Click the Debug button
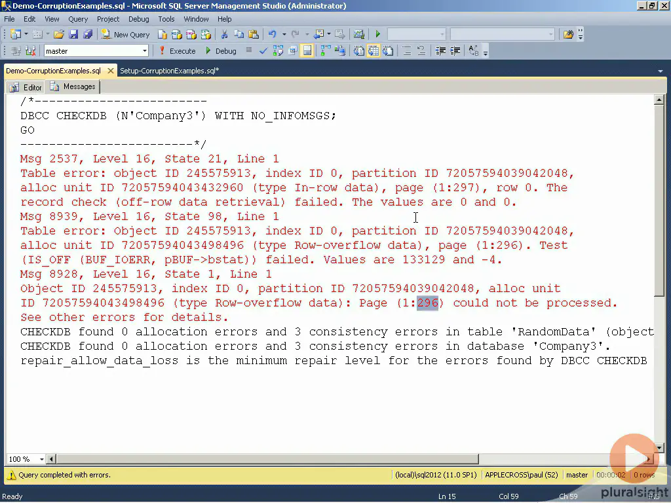This screenshot has width=671, height=503. 221,51
